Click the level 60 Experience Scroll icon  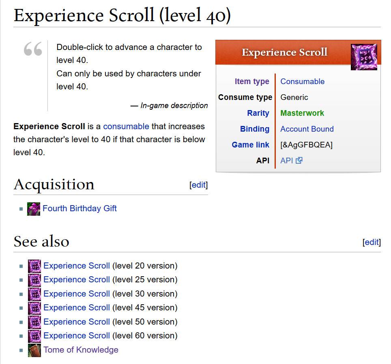click(x=34, y=336)
